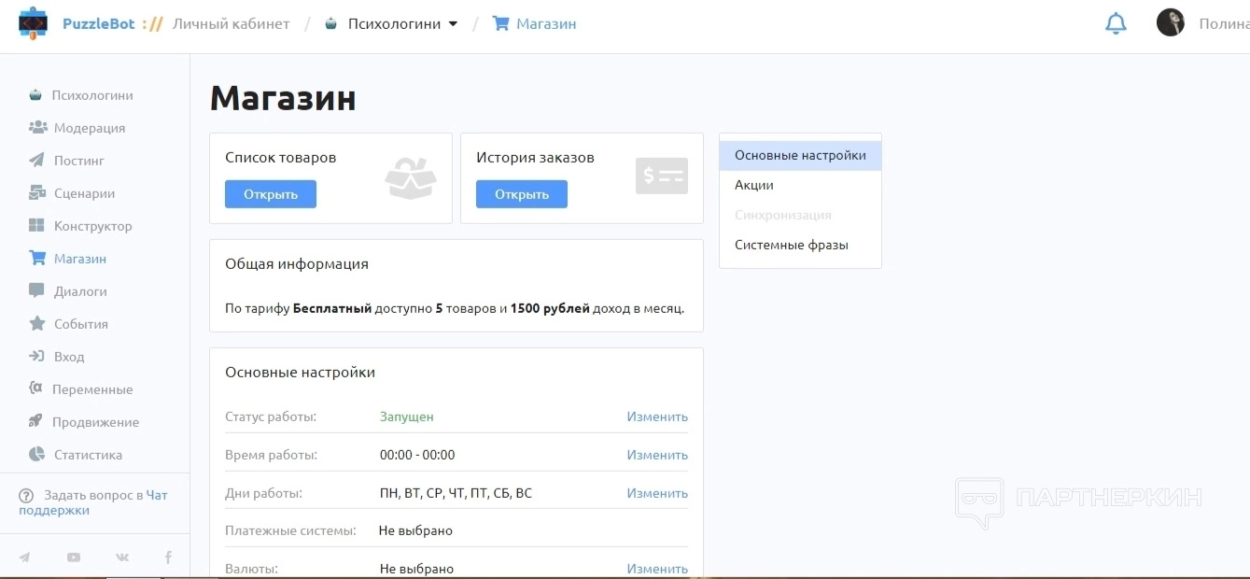The height and width of the screenshot is (579, 1250).
Task: Click the cart icon in breadcrumb
Action: tap(501, 23)
